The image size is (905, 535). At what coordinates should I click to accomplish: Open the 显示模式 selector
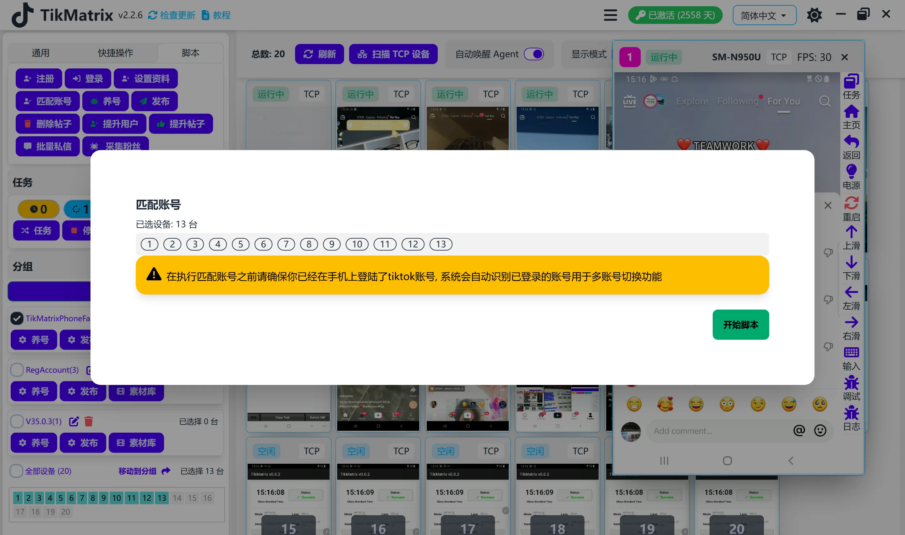589,54
